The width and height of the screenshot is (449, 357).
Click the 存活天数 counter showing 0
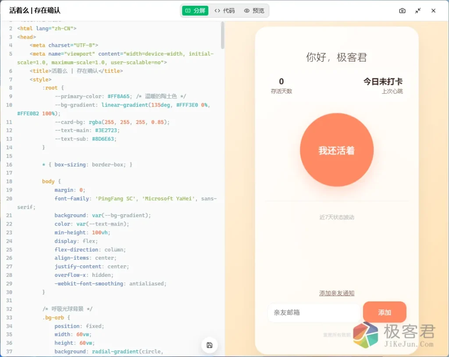tap(282, 81)
